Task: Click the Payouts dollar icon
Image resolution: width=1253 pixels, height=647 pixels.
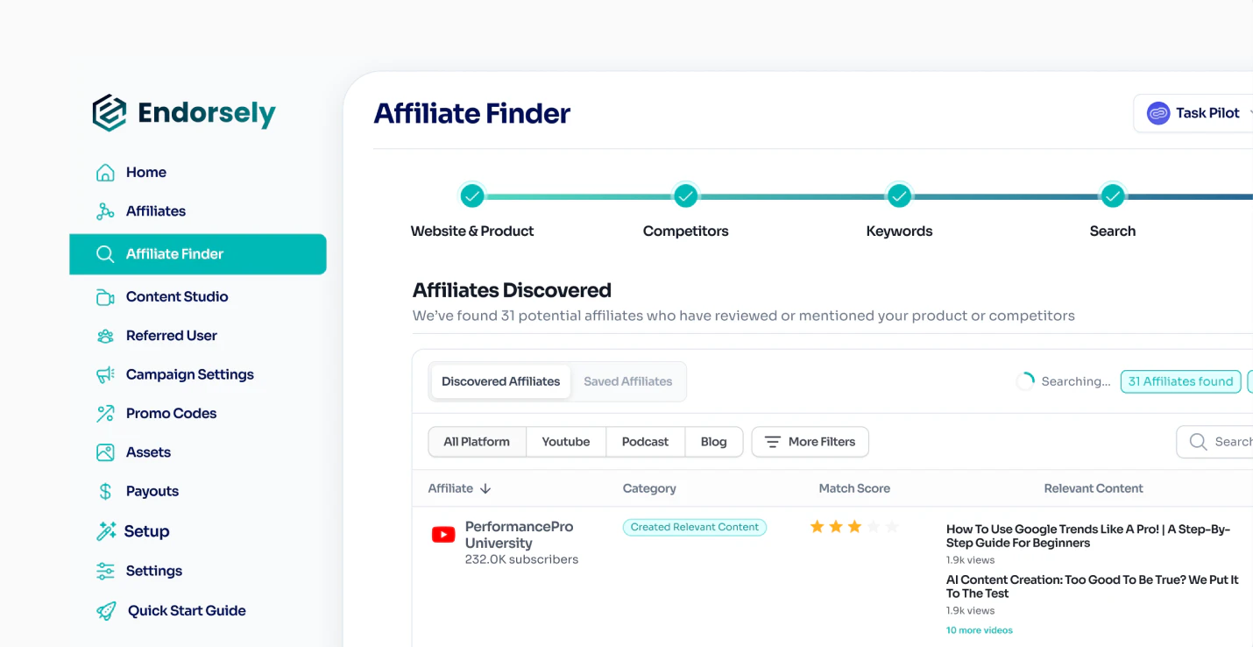Action: [104, 491]
